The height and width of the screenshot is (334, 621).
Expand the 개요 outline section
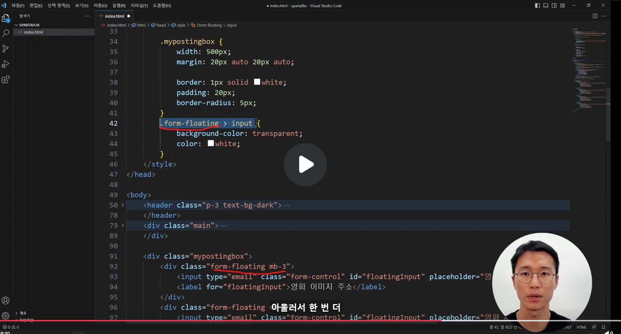pos(23,313)
